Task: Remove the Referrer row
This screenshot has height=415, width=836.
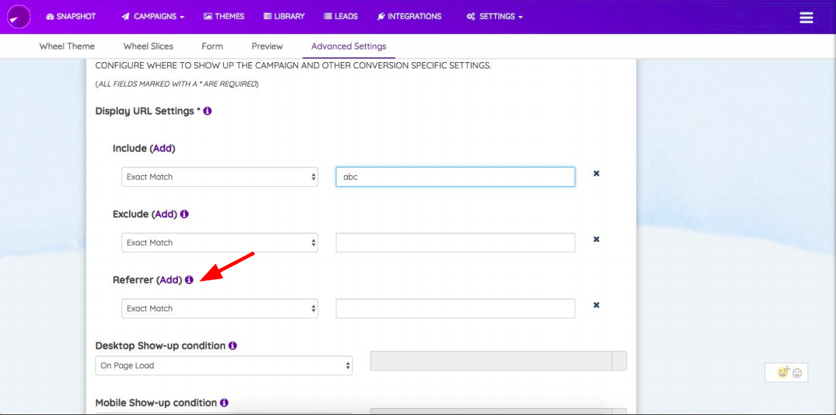Action: (x=597, y=305)
